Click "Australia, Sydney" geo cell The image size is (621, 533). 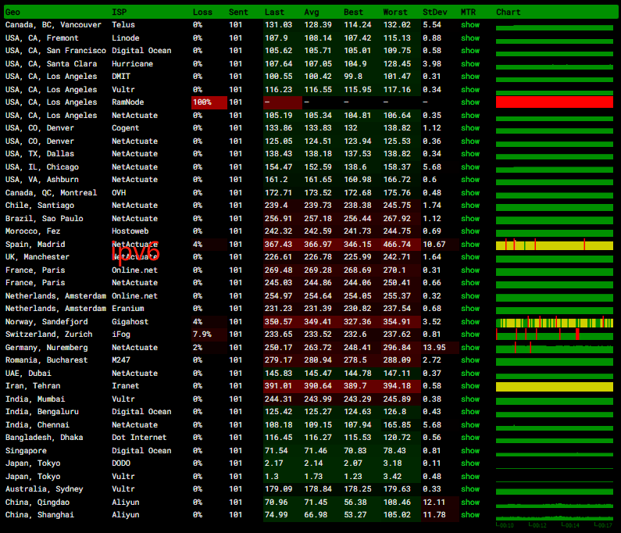click(45, 489)
